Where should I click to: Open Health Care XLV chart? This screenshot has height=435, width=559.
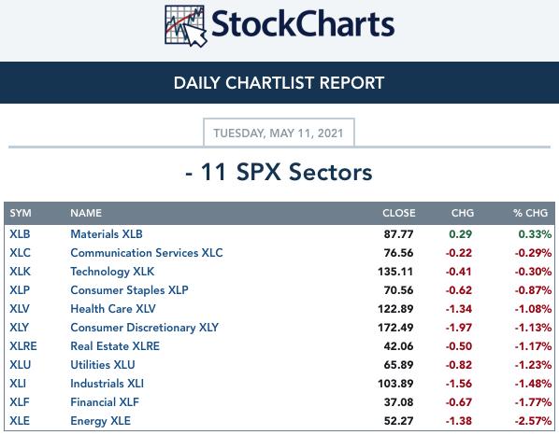pyautogui.click(x=113, y=309)
